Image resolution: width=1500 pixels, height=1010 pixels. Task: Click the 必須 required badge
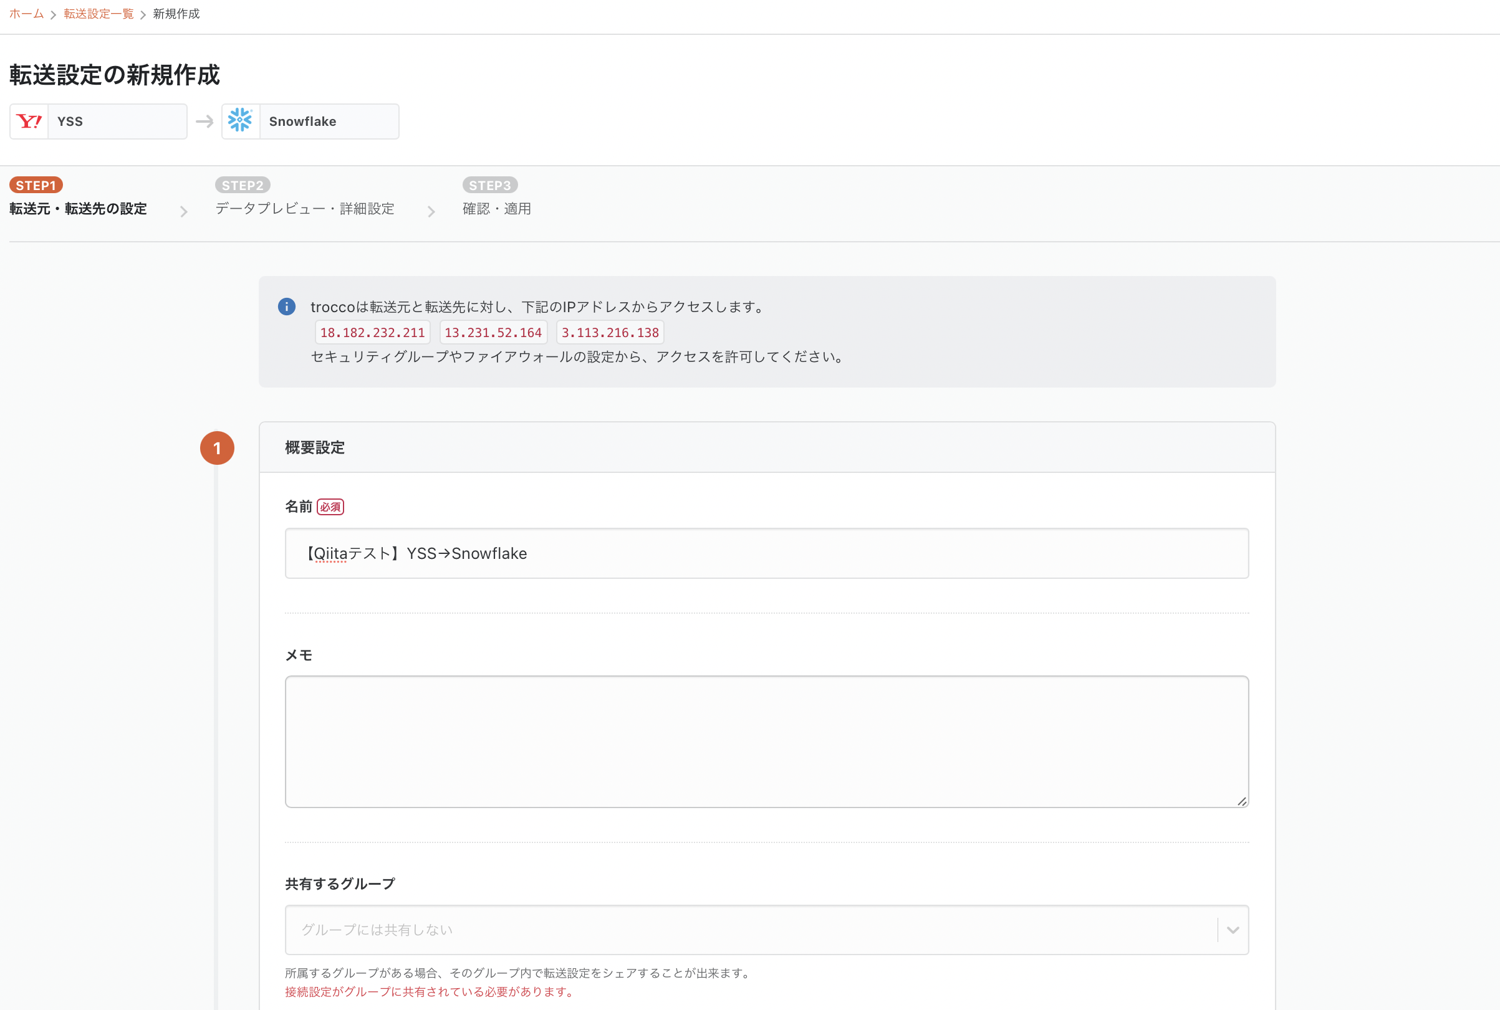[x=330, y=507]
